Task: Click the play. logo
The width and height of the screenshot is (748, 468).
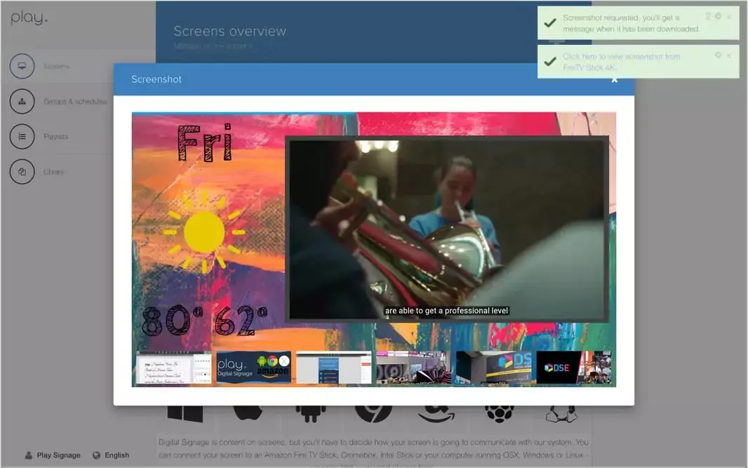Action: coord(29,19)
